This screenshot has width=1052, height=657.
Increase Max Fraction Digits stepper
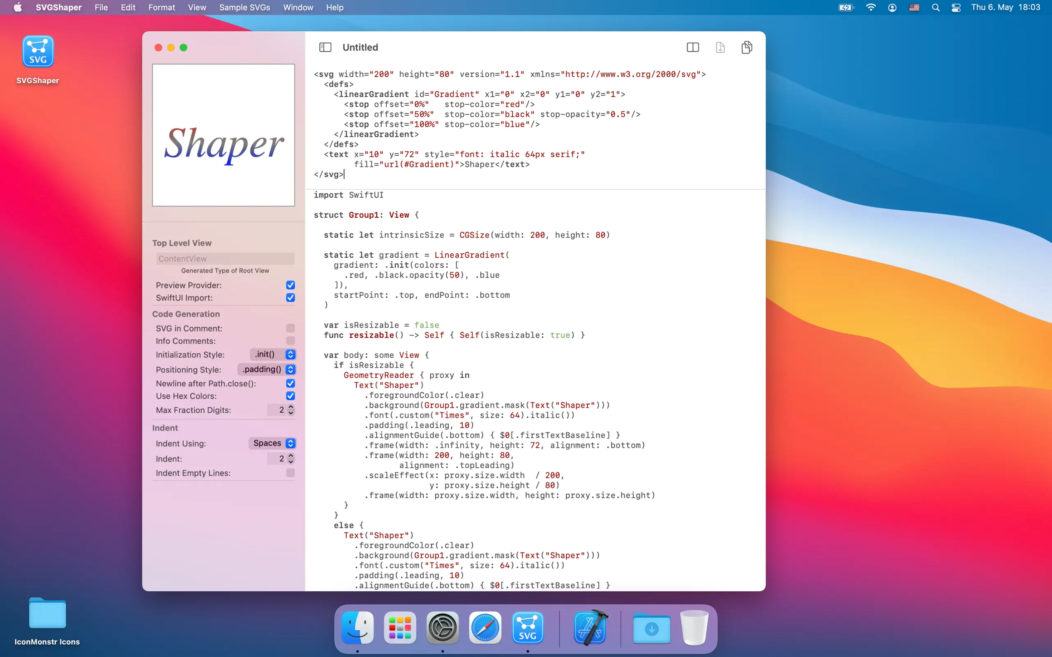click(291, 407)
